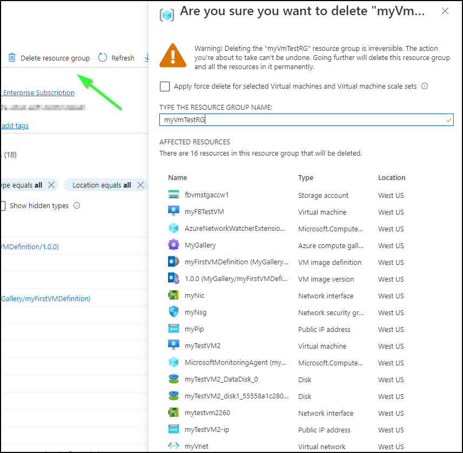Viewport: 463px width, 453px height.
Task: Select the myTestVM2 resource name
Action: point(202,345)
